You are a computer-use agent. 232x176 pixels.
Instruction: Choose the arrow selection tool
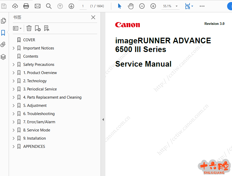[x=119, y=6]
